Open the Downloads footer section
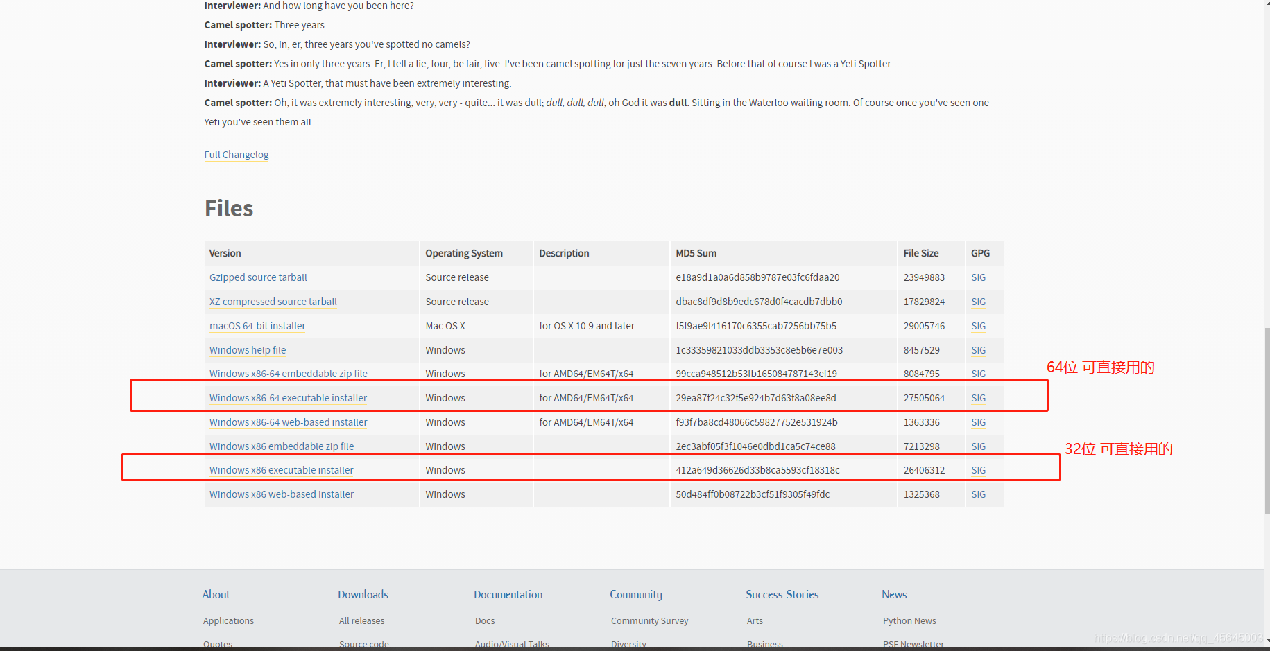 coord(363,594)
